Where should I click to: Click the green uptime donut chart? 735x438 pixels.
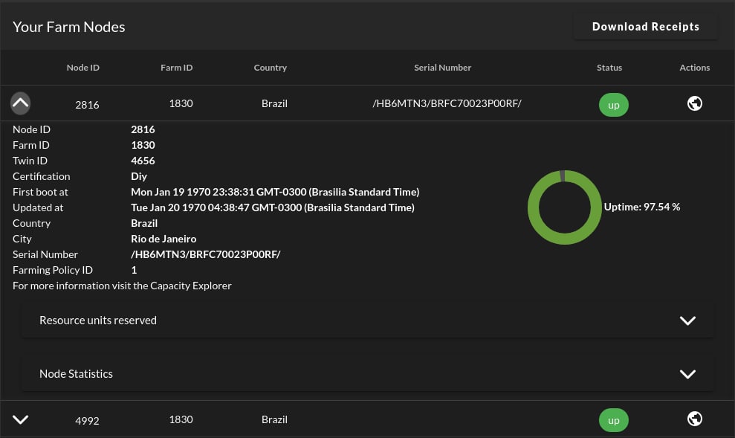pos(565,207)
